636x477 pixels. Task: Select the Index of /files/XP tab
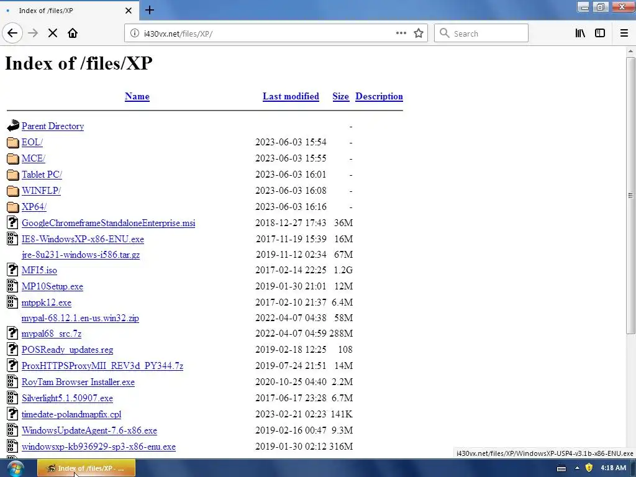coord(69,11)
